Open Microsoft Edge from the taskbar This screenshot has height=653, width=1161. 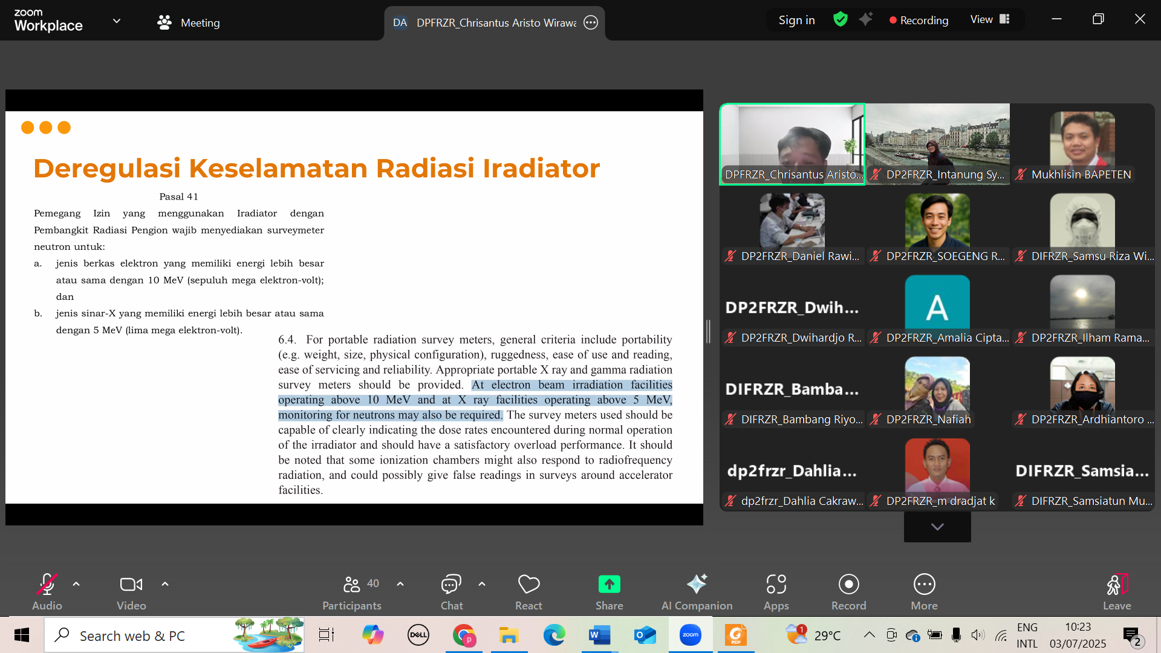tap(554, 635)
